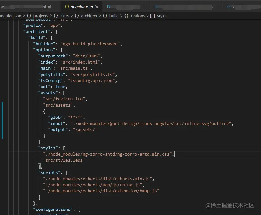Click angular.json file in the breadcrumb

(11, 16)
